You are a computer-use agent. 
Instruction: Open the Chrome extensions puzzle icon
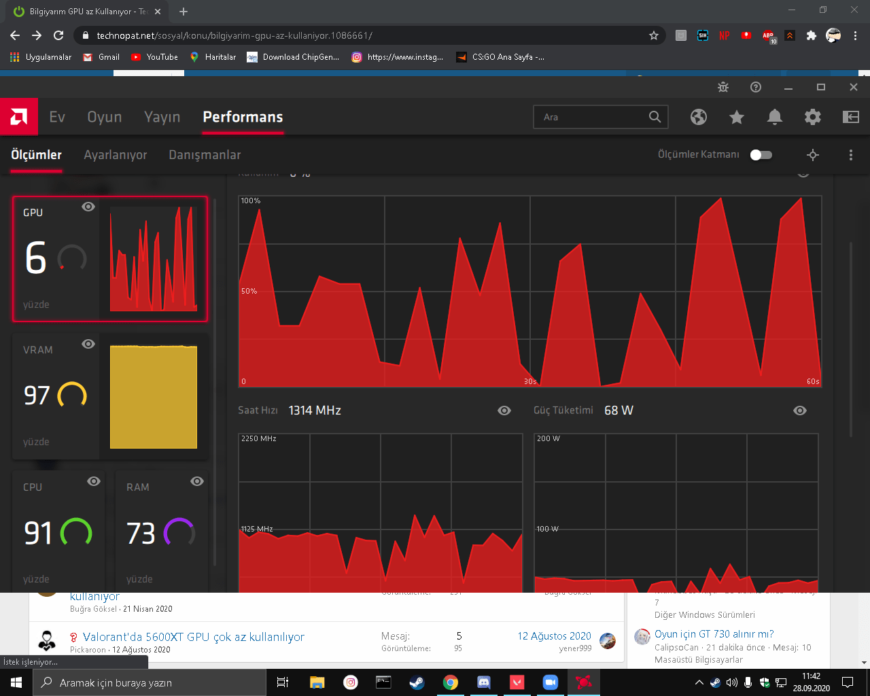coord(812,35)
